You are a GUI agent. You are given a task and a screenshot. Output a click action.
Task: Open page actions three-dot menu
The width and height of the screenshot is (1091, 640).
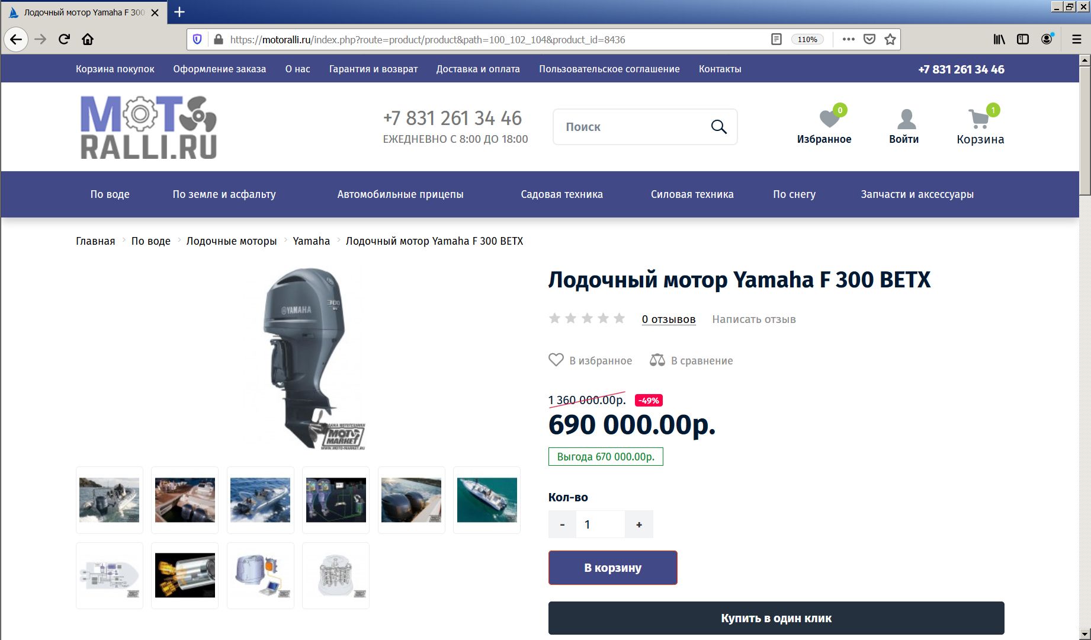click(848, 40)
